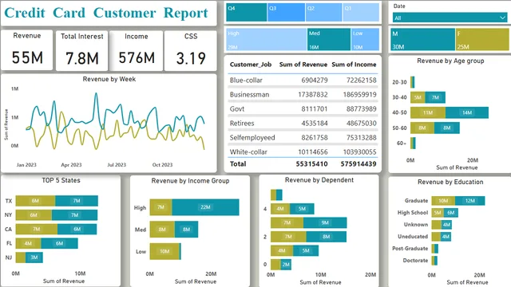The width and height of the screenshot is (511, 287).
Task: Click the High income 22M teal bar
Action: (x=205, y=207)
